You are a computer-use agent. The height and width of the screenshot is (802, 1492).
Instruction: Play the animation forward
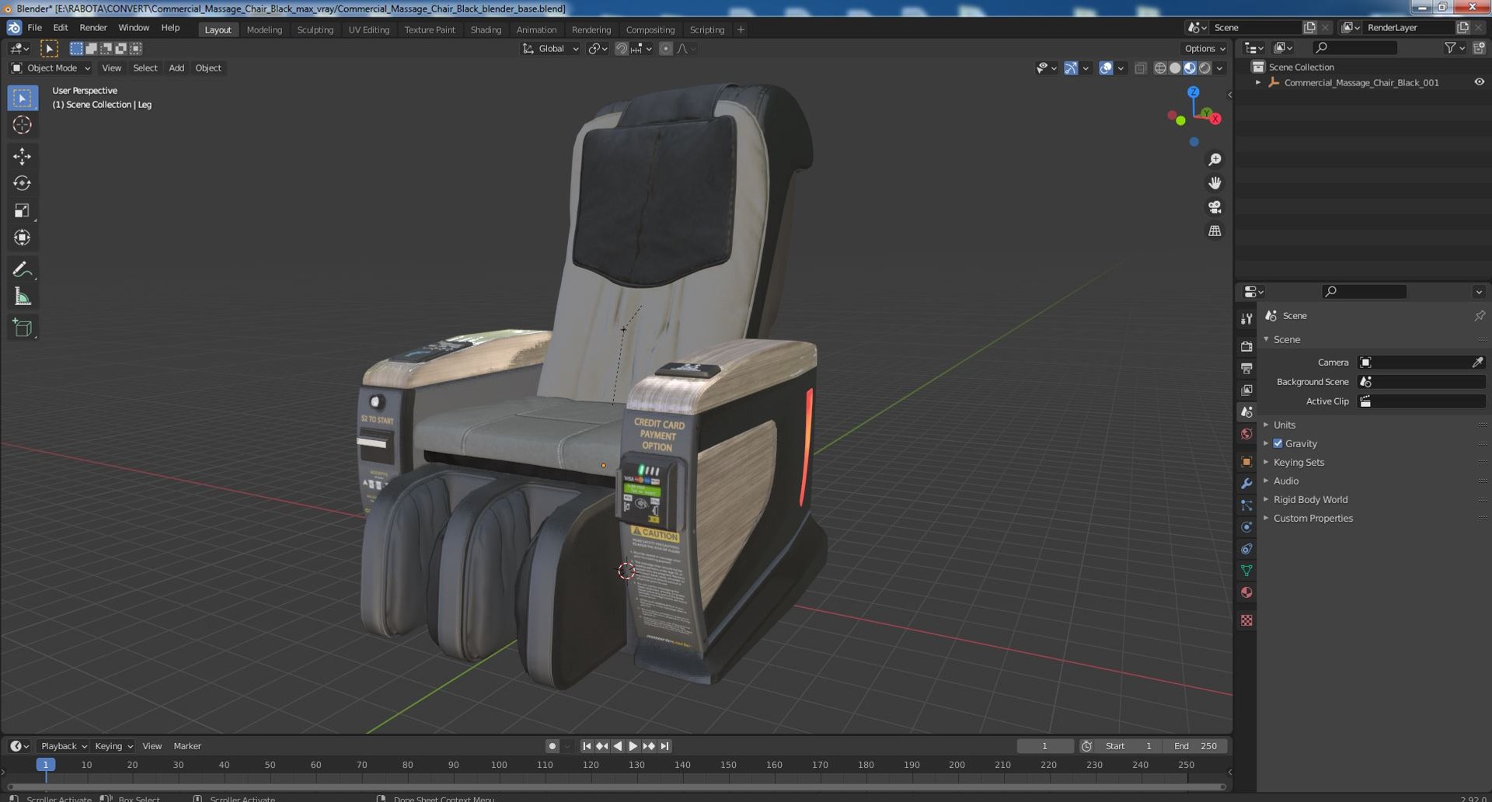tap(633, 746)
